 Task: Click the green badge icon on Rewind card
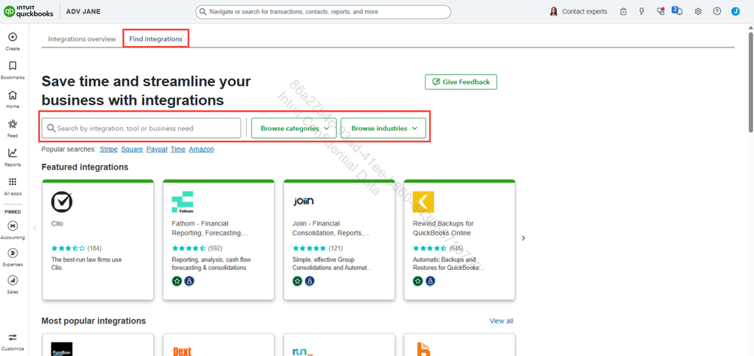coord(418,281)
